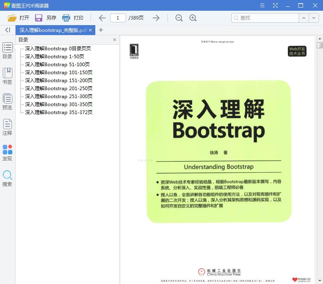
Task: Save a copy using 另存
Action: (45, 18)
